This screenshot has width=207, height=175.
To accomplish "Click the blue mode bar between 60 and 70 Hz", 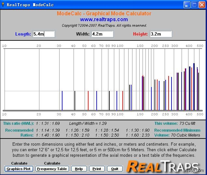I will pos(97,100).
